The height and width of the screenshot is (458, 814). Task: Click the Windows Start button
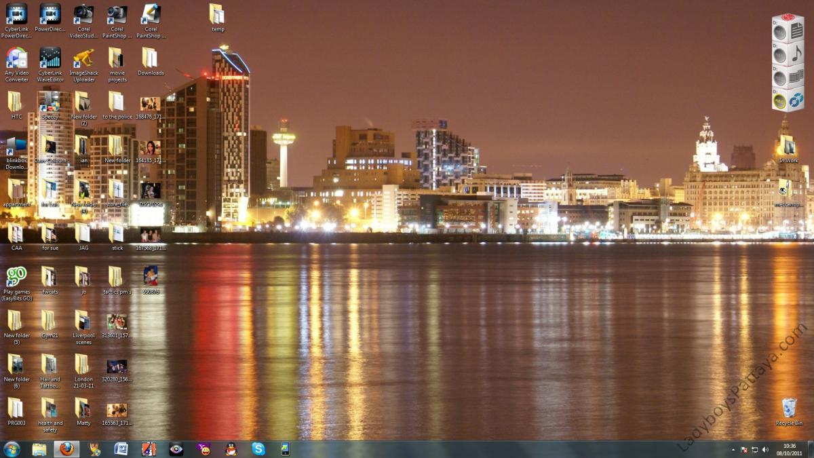pos(12,449)
